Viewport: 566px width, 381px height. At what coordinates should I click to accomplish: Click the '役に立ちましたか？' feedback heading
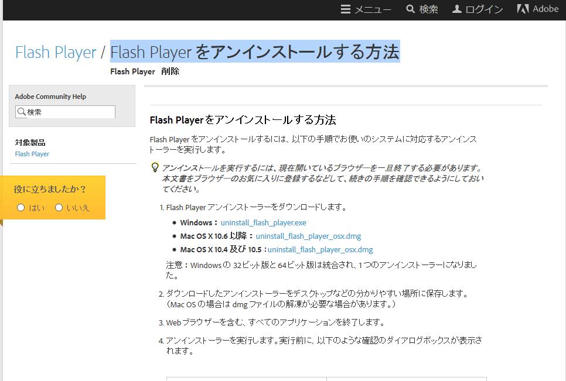point(50,189)
